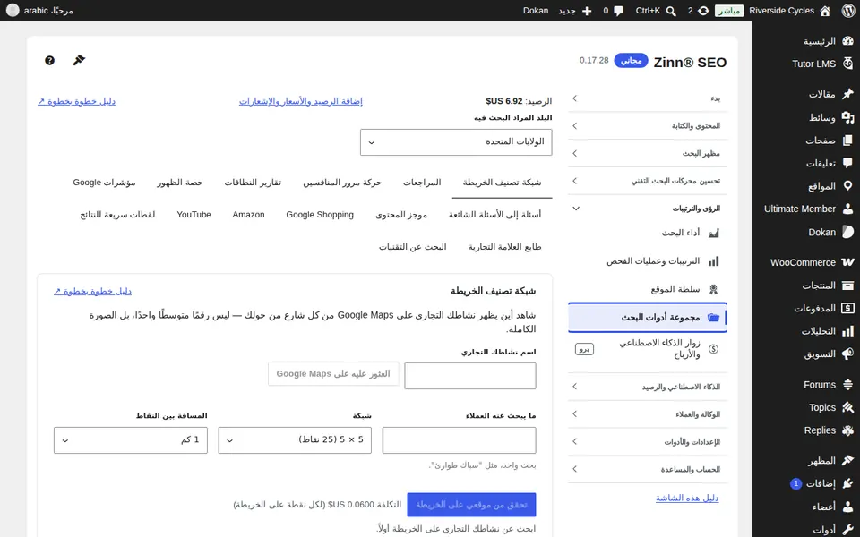
Task: Focus ما يبحث عنه العملاء input field
Action: [x=459, y=440]
